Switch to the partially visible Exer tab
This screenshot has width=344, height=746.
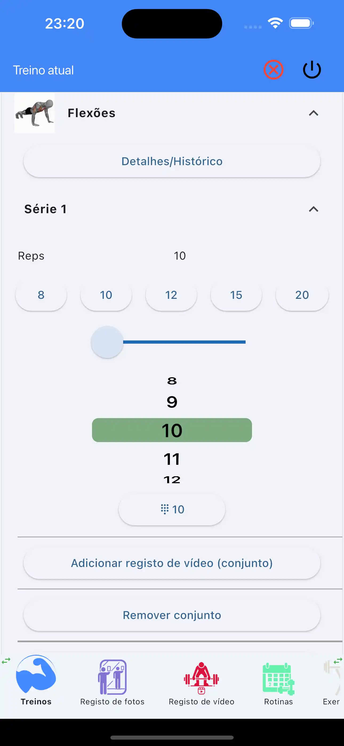[331, 684]
